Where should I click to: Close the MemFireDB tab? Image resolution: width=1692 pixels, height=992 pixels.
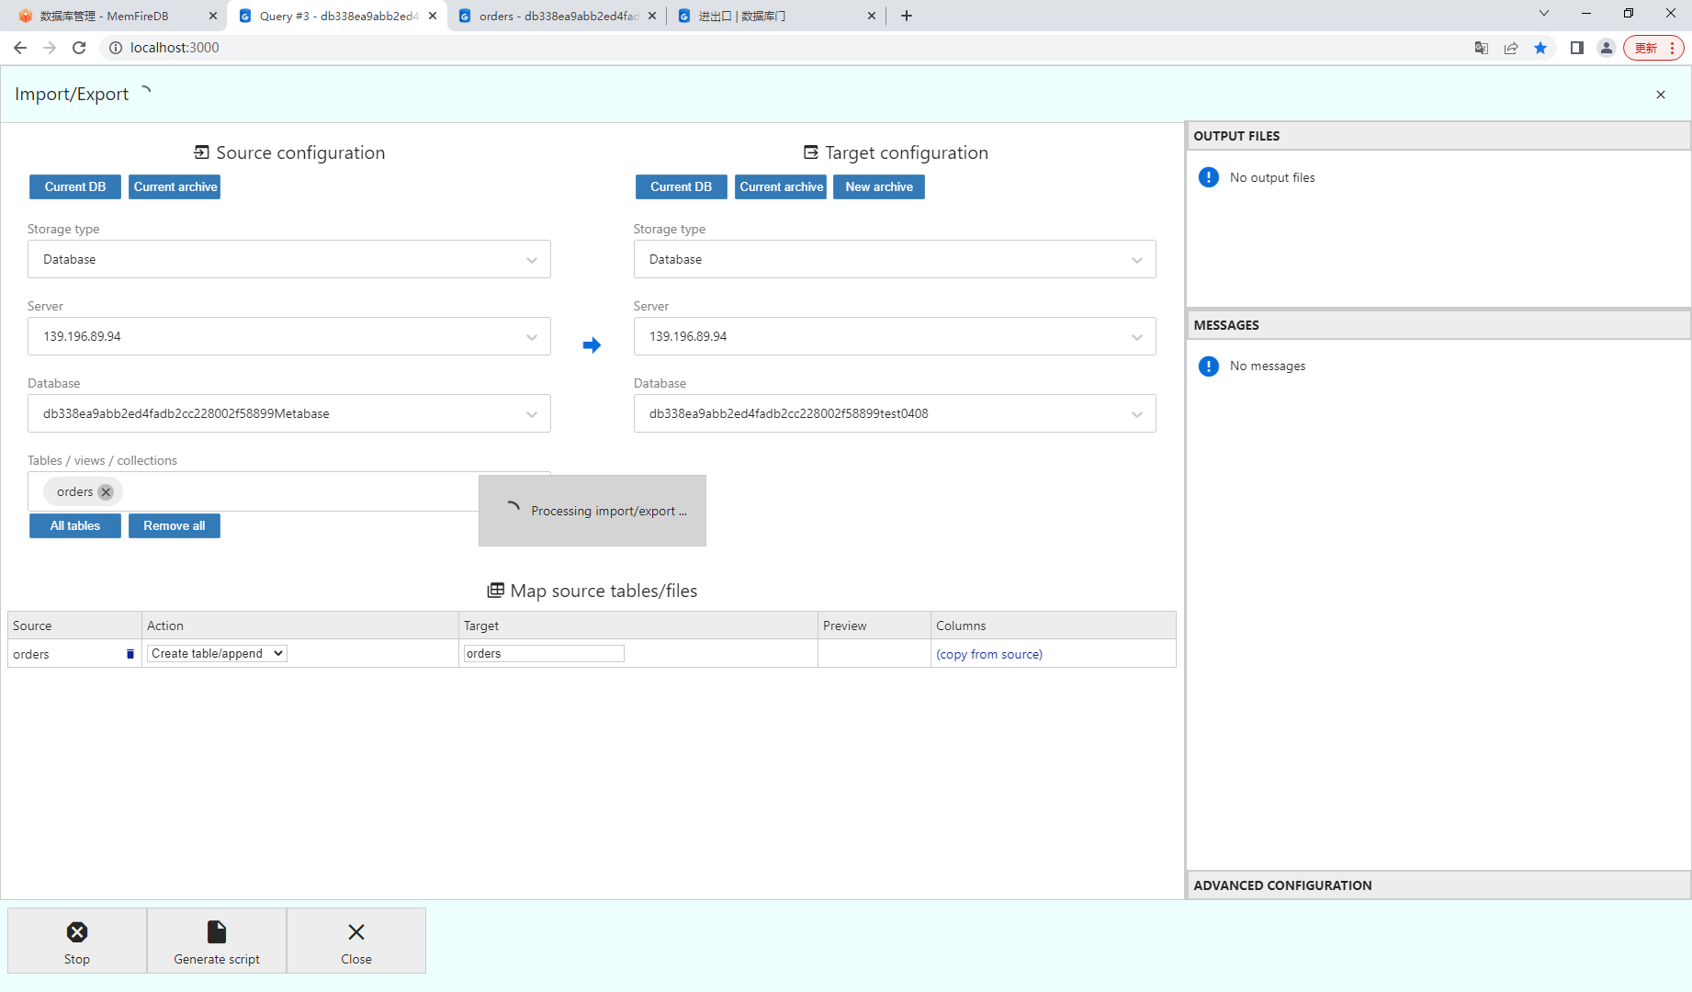point(213,16)
